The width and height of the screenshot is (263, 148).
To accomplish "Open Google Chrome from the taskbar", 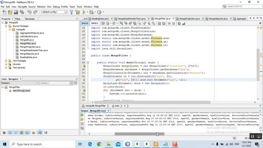I will 99,144.
